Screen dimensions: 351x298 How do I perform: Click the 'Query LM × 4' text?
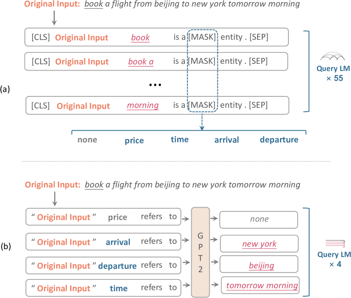click(x=335, y=259)
